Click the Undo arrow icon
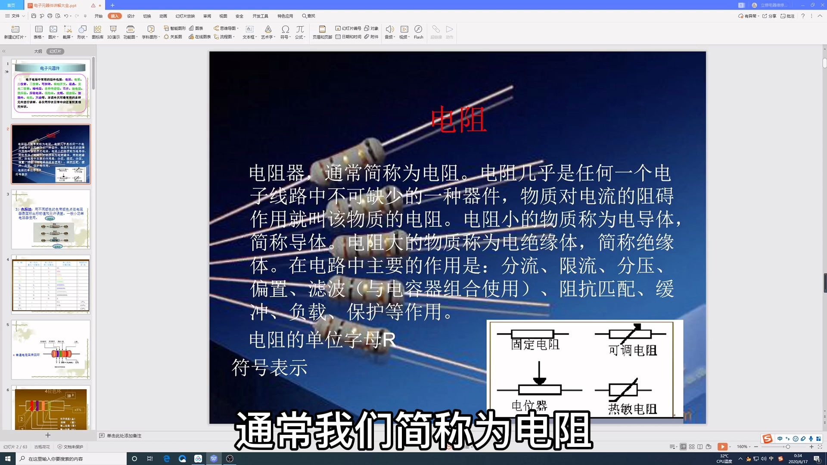This screenshot has height=465, width=827. click(66, 16)
